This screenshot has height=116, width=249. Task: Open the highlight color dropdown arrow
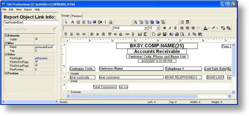pos(217,28)
